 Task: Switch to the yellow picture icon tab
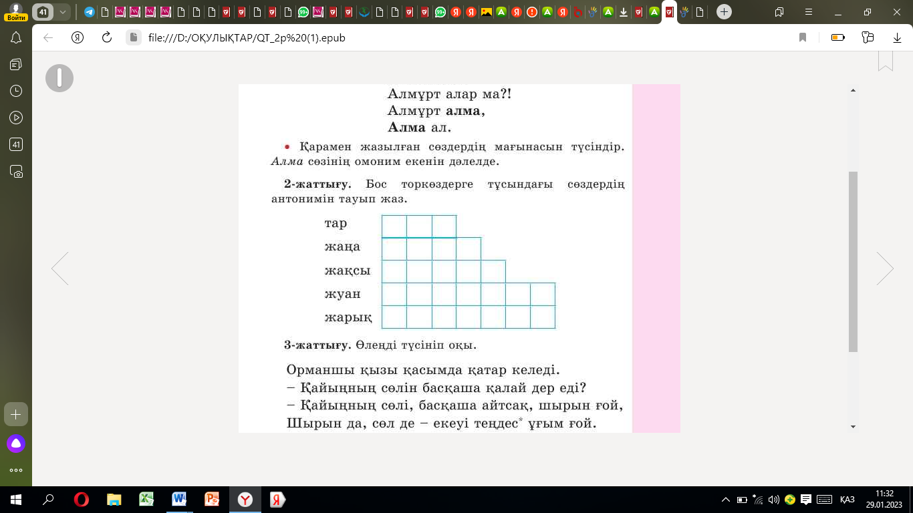(487, 12)
